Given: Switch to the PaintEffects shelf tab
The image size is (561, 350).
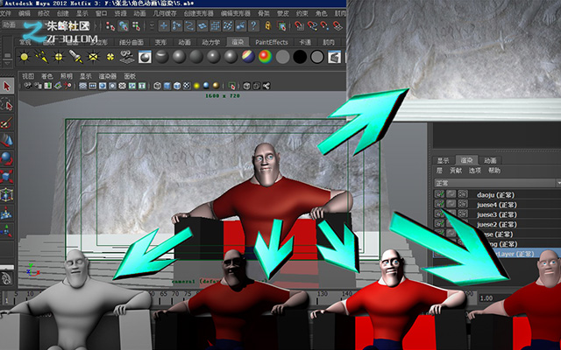Looking at the screenshot, I should [271, 42].
